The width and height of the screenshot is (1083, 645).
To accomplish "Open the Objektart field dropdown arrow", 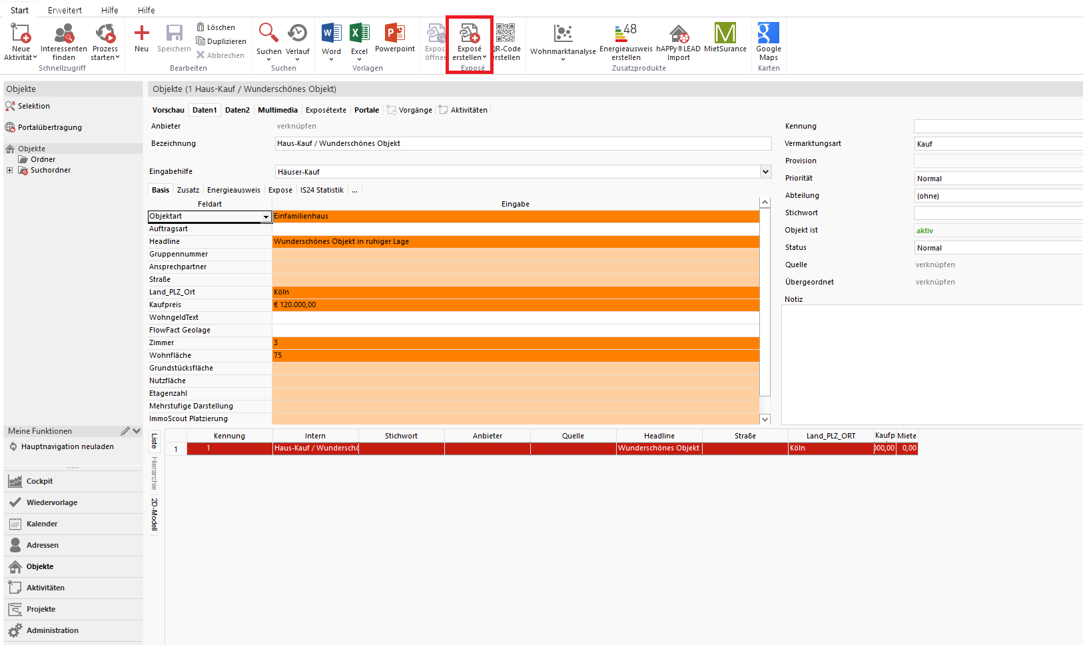I will (x=266, y=217).
